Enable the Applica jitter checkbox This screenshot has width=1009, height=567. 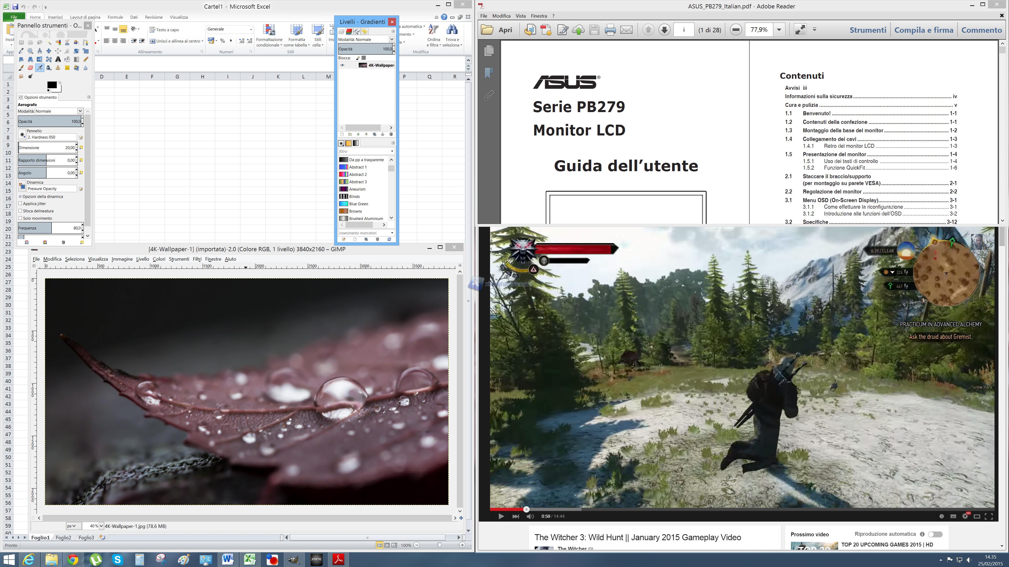pyautogui.click(x=20, y=203)
